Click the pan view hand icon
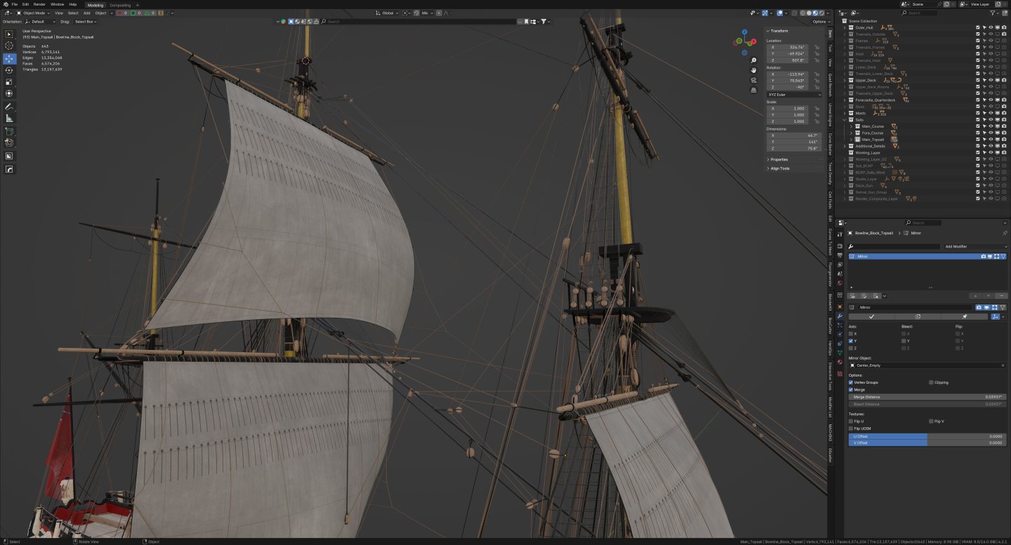Viewport: 1011px width, 545px height. (x=753, y=70)
